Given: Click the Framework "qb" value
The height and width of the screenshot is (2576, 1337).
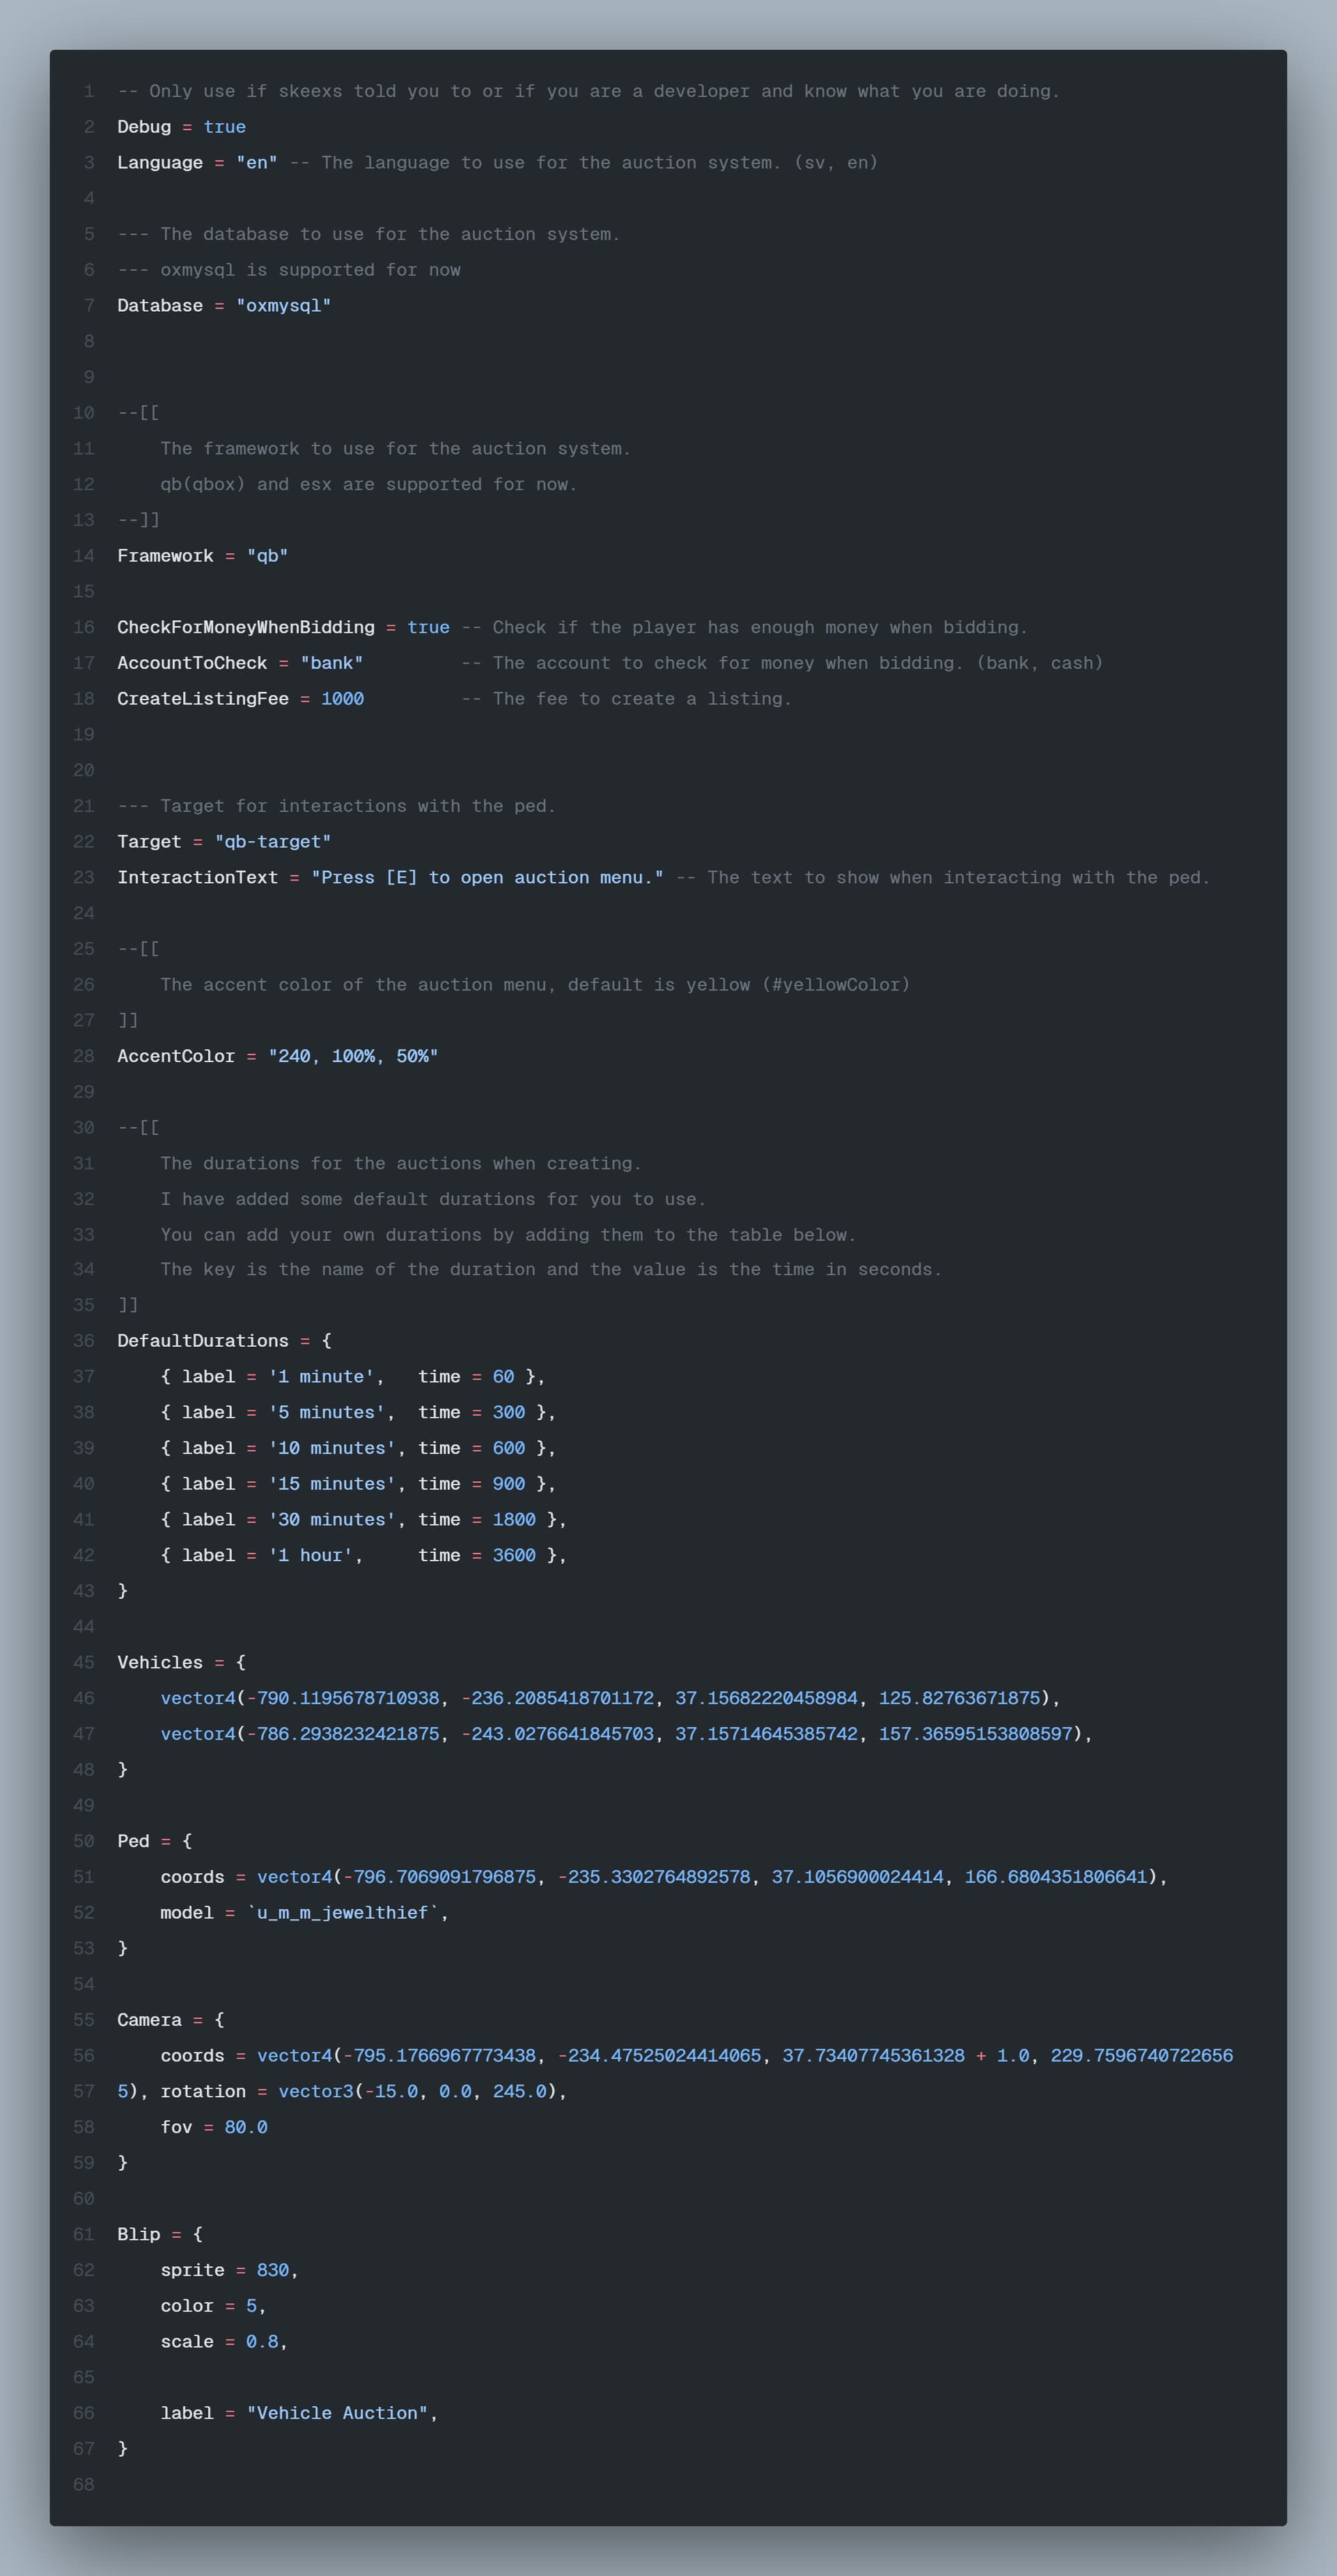Looking at the screenshot, I should click(267, 556).
